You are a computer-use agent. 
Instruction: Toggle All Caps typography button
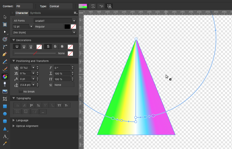click(59, 105)
